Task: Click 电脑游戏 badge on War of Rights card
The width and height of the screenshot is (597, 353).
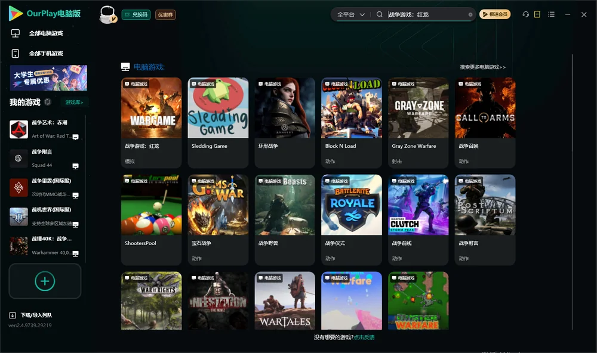Action: (136, 278)
